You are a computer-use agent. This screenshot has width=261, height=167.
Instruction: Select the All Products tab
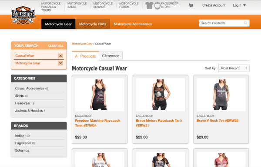click(x=85, y=56)
